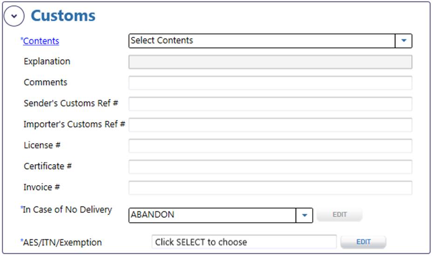Click the Invoice # text field
Image resolution: width=434 pixels, height=256 pixels.
coord(271,188)
